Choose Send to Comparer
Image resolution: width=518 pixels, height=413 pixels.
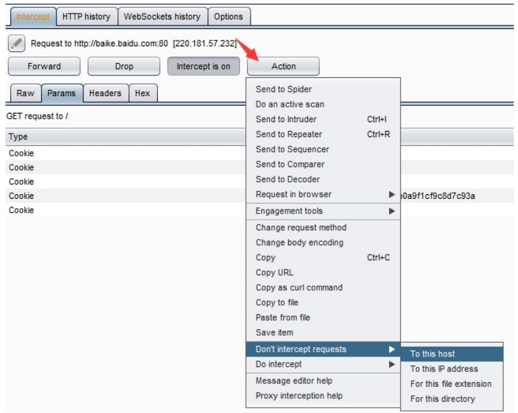tap(323, 165)
